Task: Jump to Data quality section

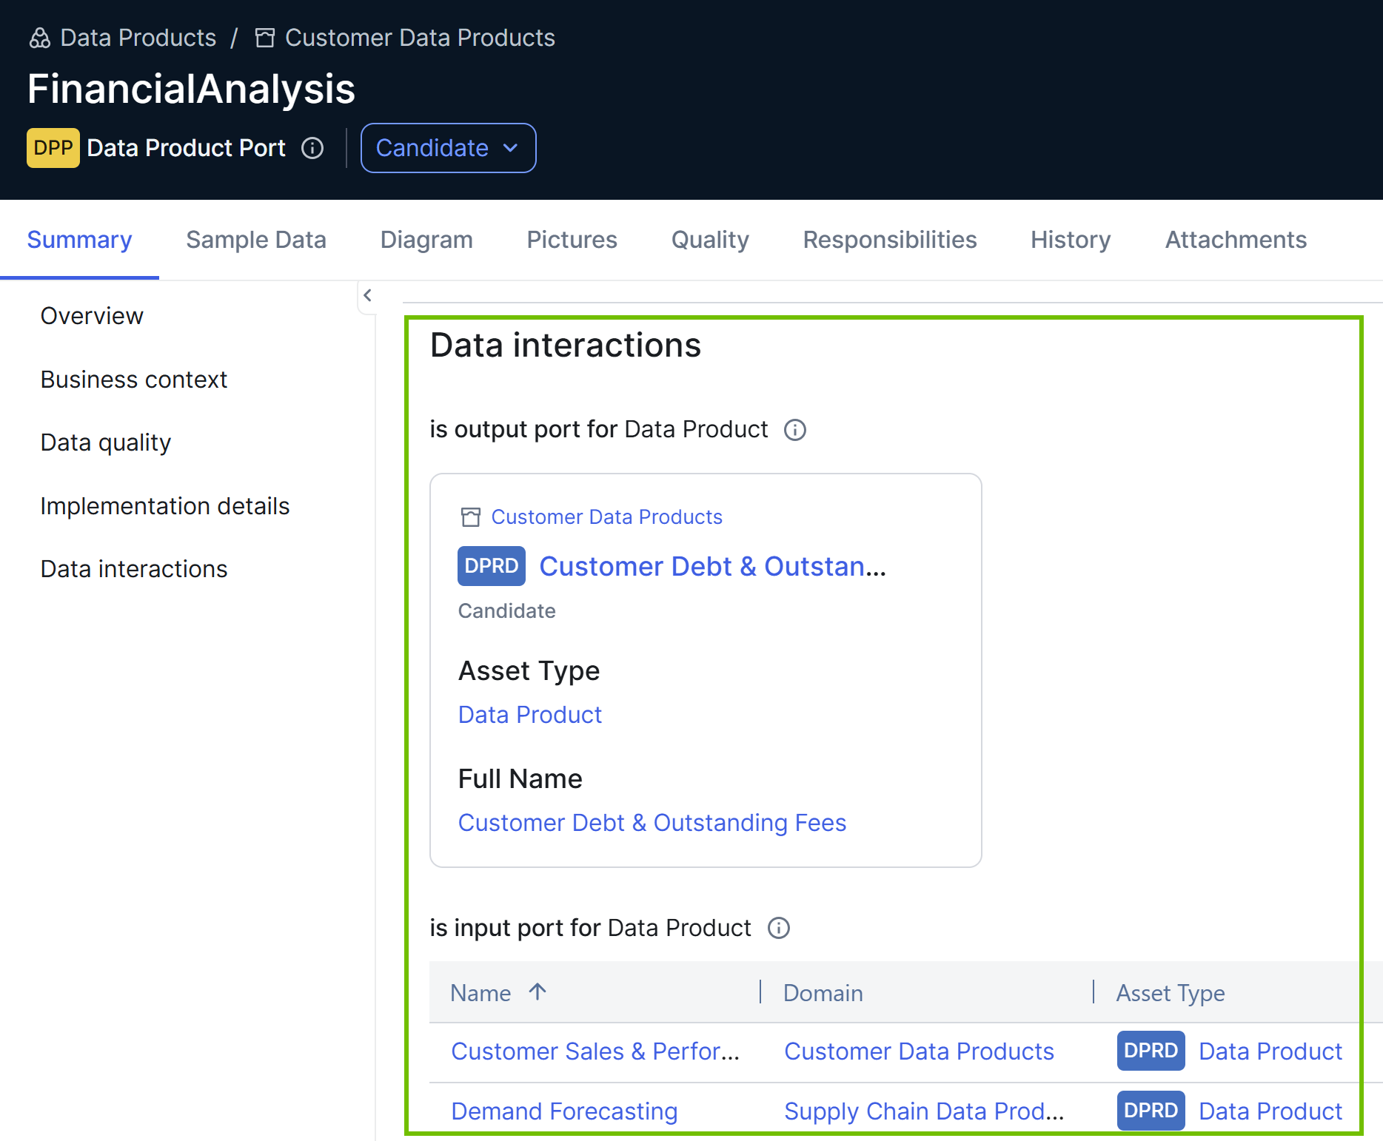Action: [106, 442]
